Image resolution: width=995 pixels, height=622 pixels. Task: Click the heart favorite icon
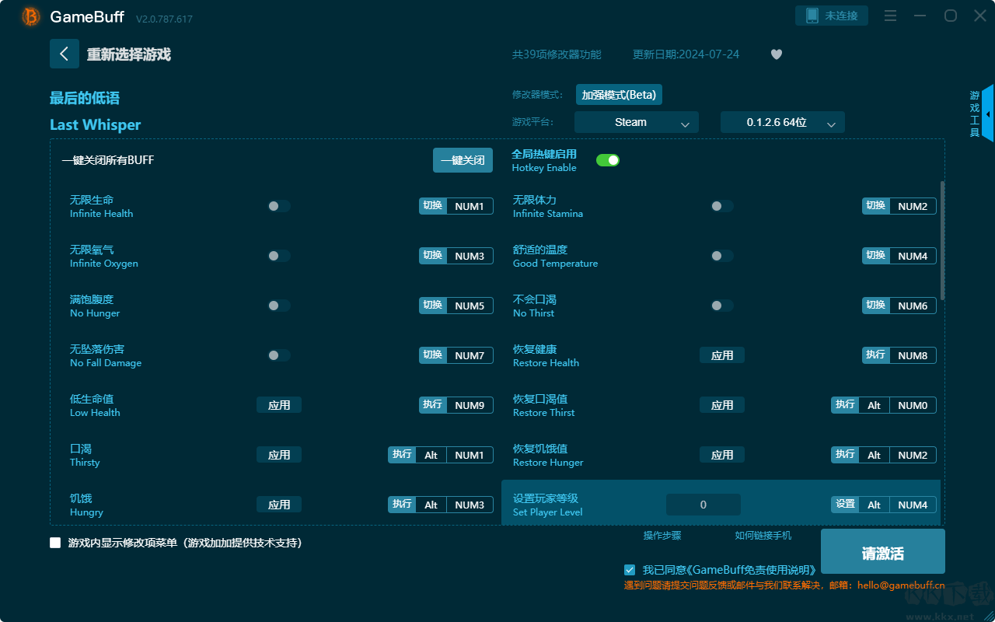[x=776, y=54]
